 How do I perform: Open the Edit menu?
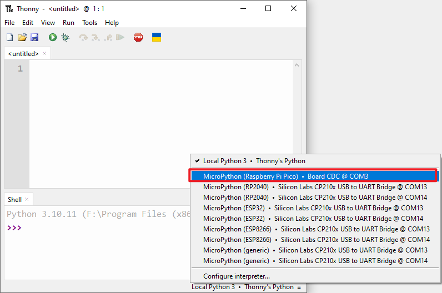28,23
